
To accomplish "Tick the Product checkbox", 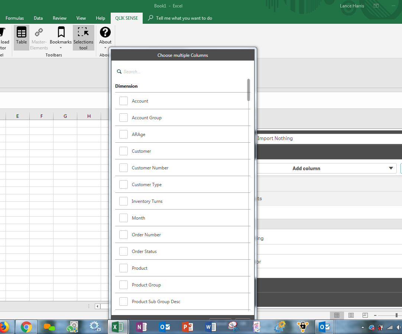I will point(124,268).
